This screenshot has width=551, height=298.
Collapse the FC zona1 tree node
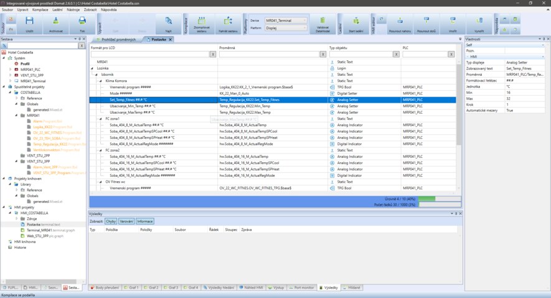(101, 119)
